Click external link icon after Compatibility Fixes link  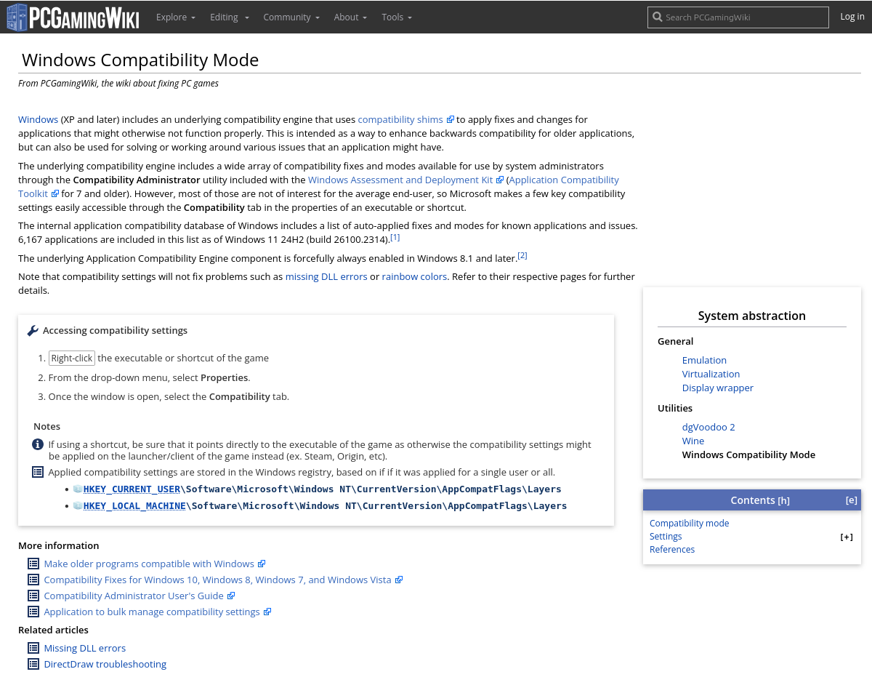[x=399, y=580]
